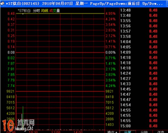The height and width of the screenshot is (133, 168).
Task: Click the 8.31 price axis label
Action: [x=11, y=30]
